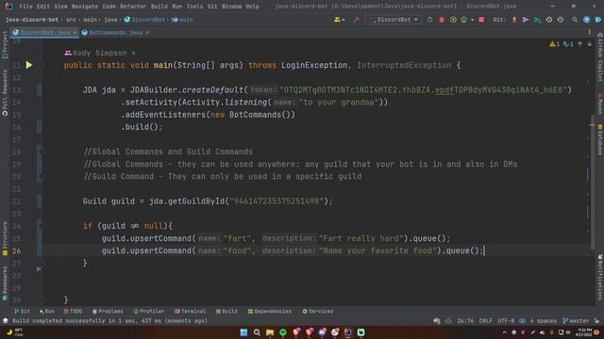Screen dimensions: 604x339
Task: Open the Profiler tool window
Action: click(149, 312)
